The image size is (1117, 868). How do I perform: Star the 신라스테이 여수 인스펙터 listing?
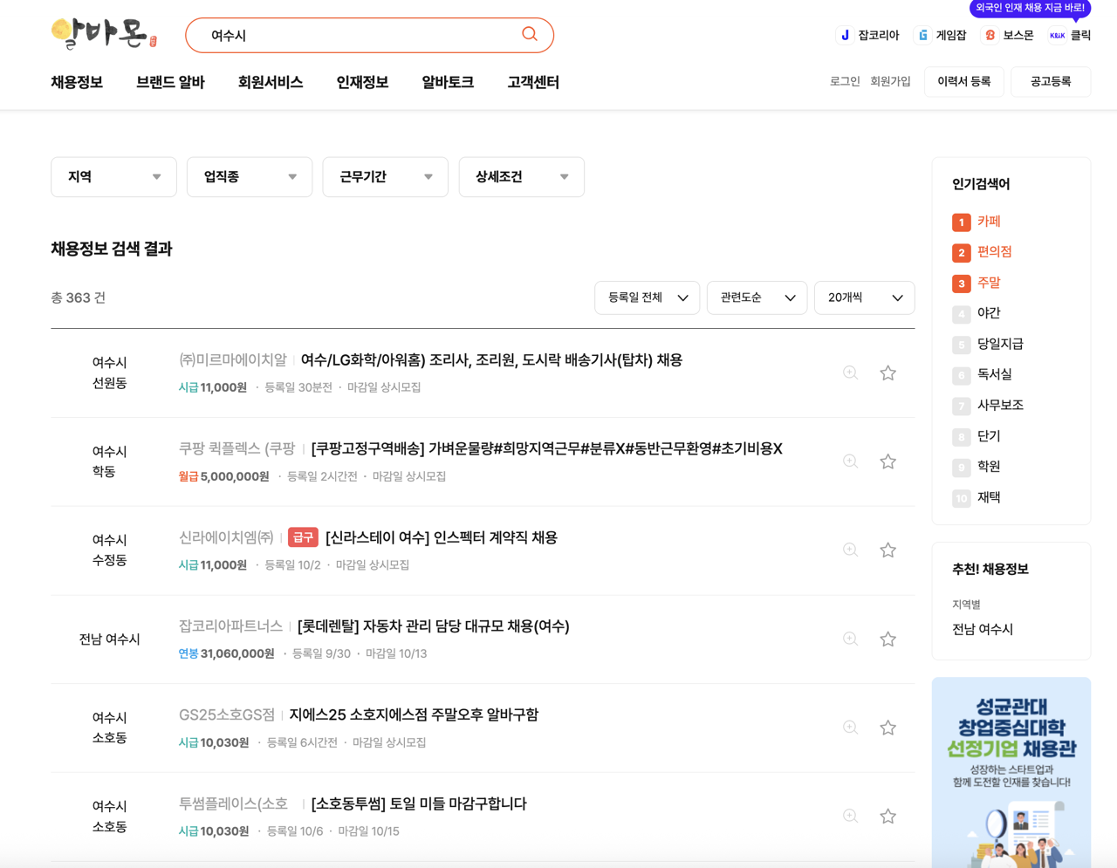pos(887,550)
